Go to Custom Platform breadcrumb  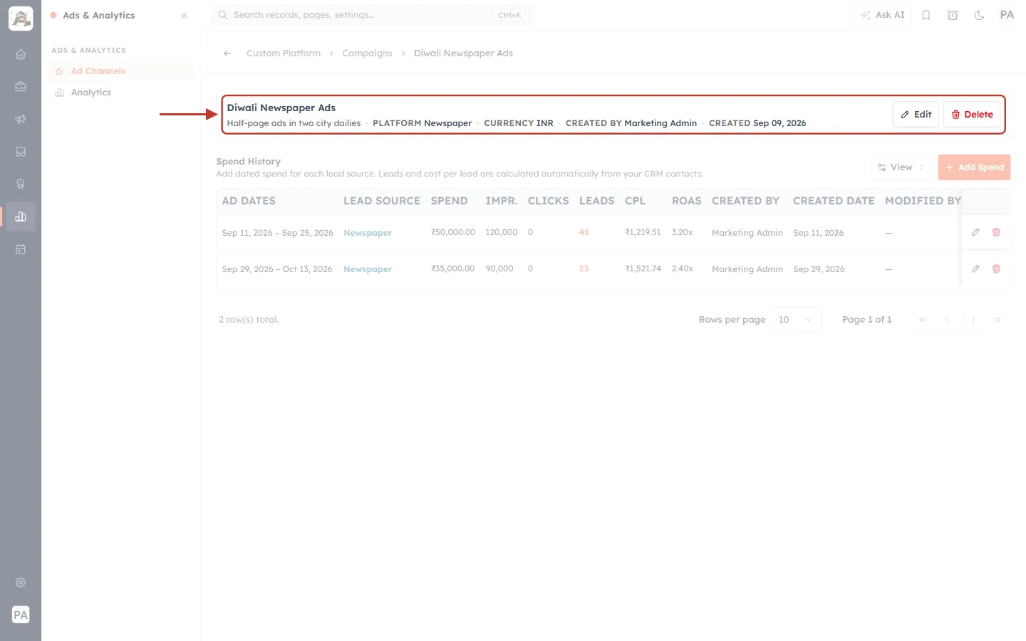284,53
